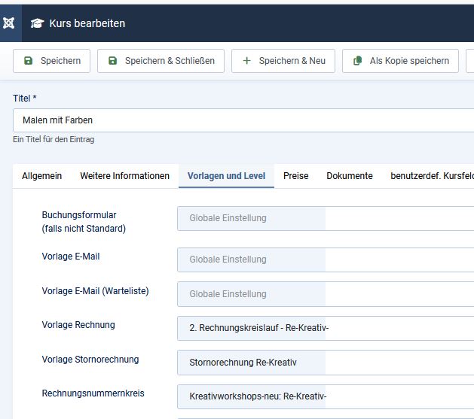The image size is (474, 419).
Task: Go to the Dokumente tab
Action: pos(349,176)
